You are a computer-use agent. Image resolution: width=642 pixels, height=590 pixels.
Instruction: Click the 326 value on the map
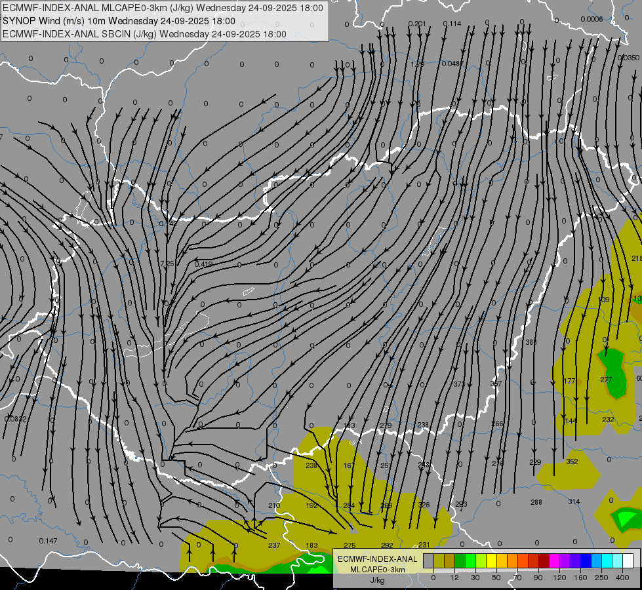(x=424, y=505)
